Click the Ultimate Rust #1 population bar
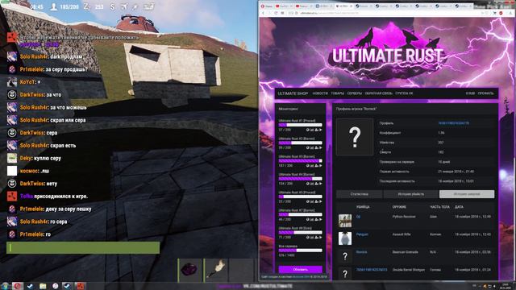516x290 pixels. pyautogui.click(x=300, y=125)
